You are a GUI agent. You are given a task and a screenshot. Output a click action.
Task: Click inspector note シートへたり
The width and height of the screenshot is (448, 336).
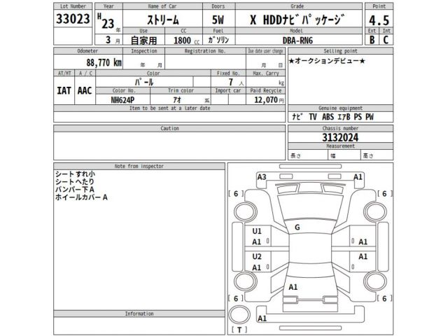(75, 182)
